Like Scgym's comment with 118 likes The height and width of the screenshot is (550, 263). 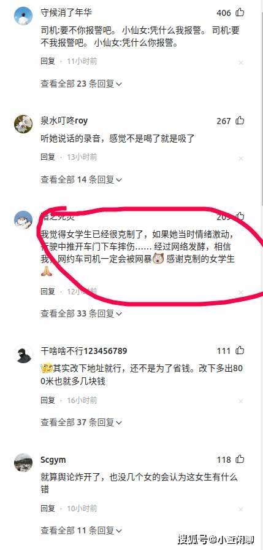click(x=240, y=460)
